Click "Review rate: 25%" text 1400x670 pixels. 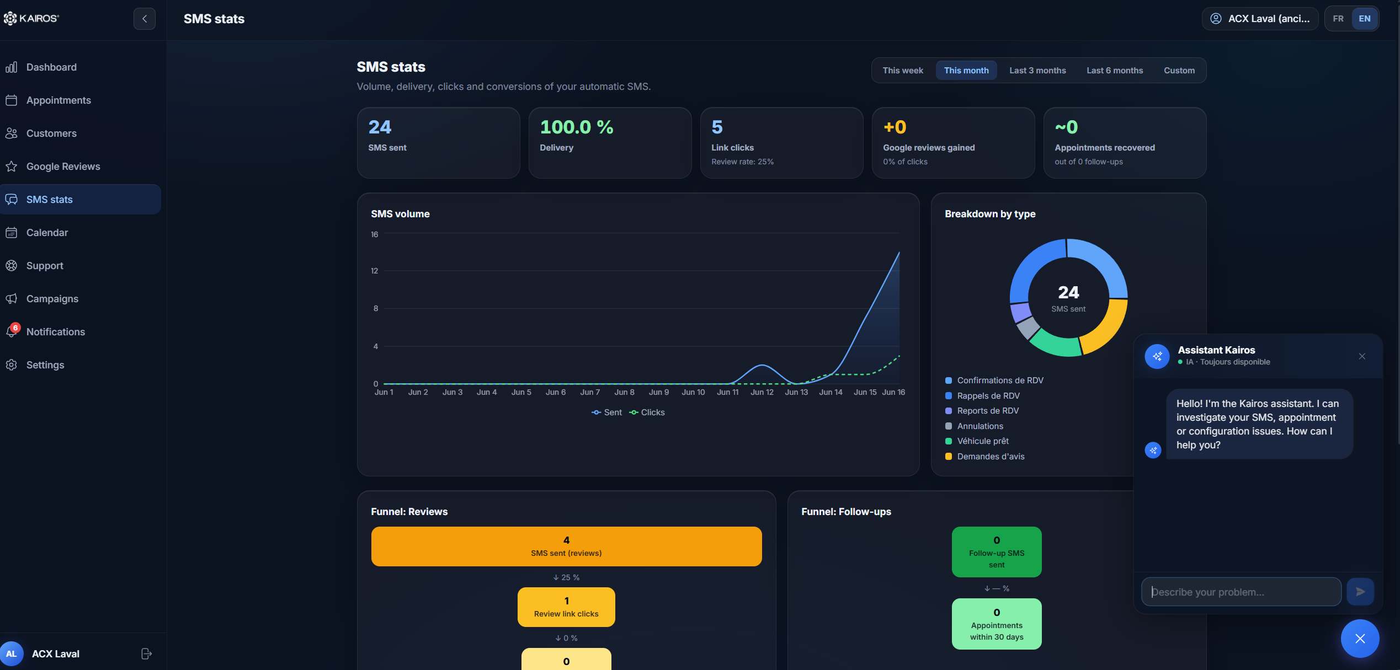[742, 162]
